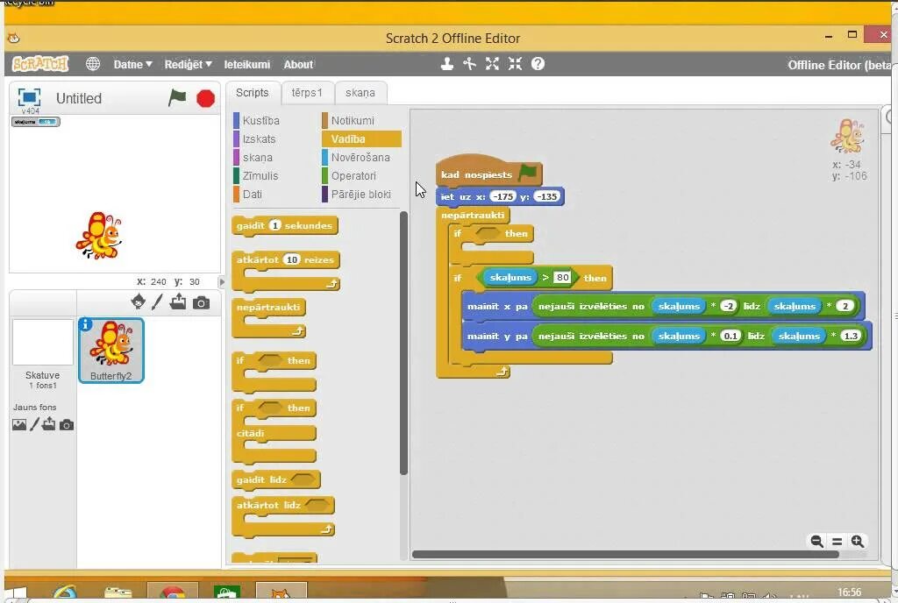Zoom out the scripts area

tap(816, 542)
